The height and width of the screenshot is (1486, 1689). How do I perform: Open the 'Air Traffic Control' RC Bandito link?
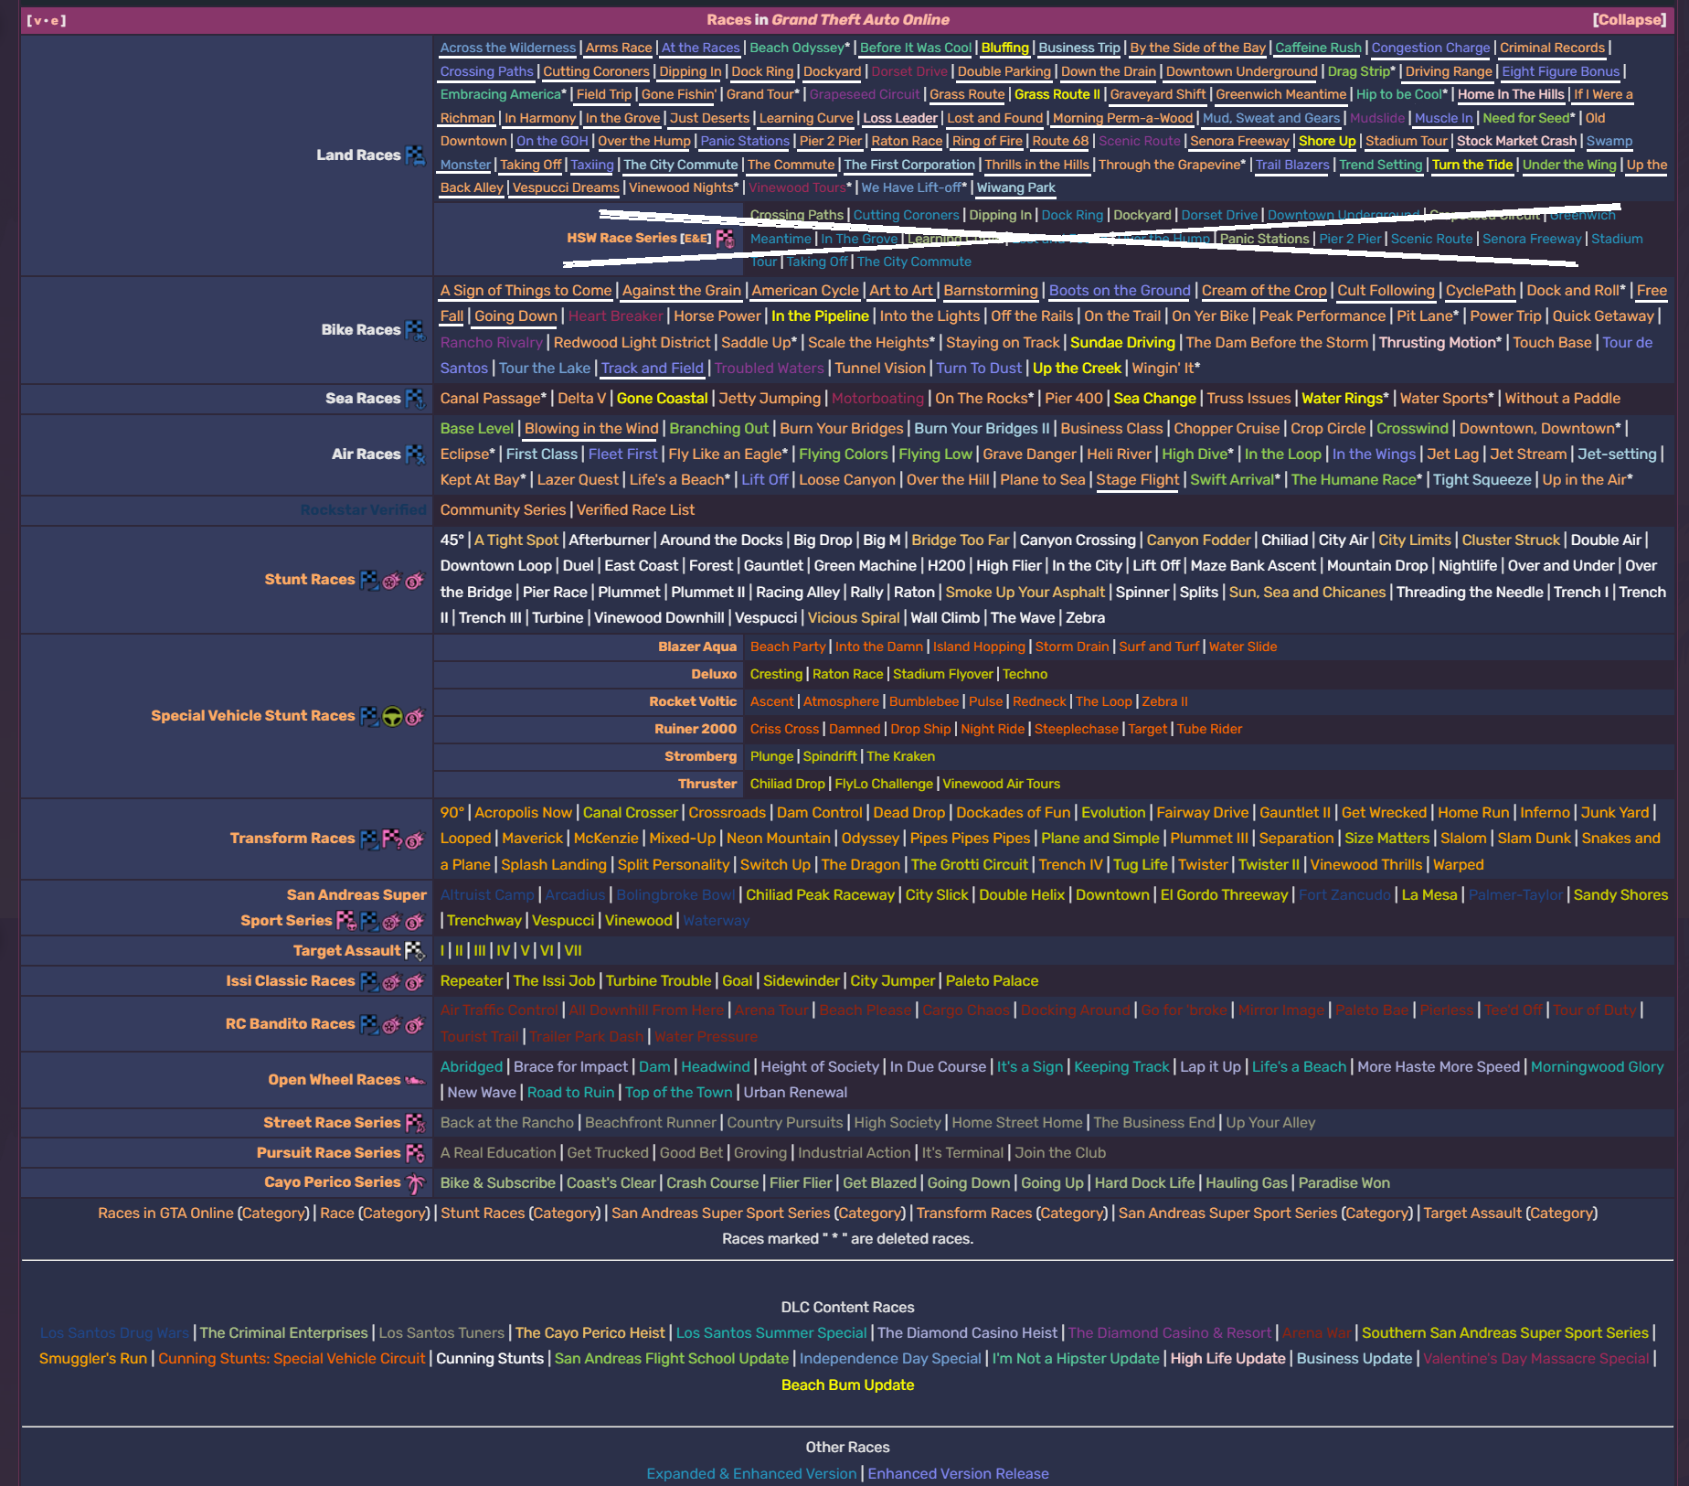pos(499,1010)
